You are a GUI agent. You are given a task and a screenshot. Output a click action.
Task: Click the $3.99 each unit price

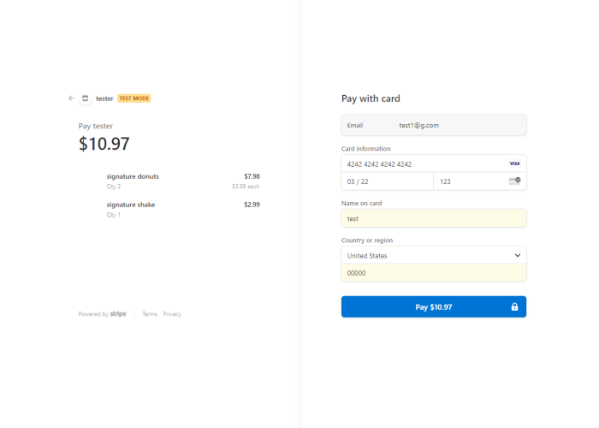[x=246, y=187]
